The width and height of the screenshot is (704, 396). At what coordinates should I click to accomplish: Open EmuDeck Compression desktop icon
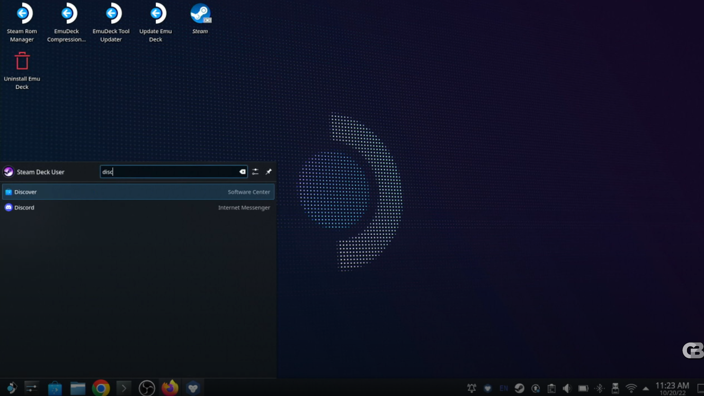tap(67, 22)
